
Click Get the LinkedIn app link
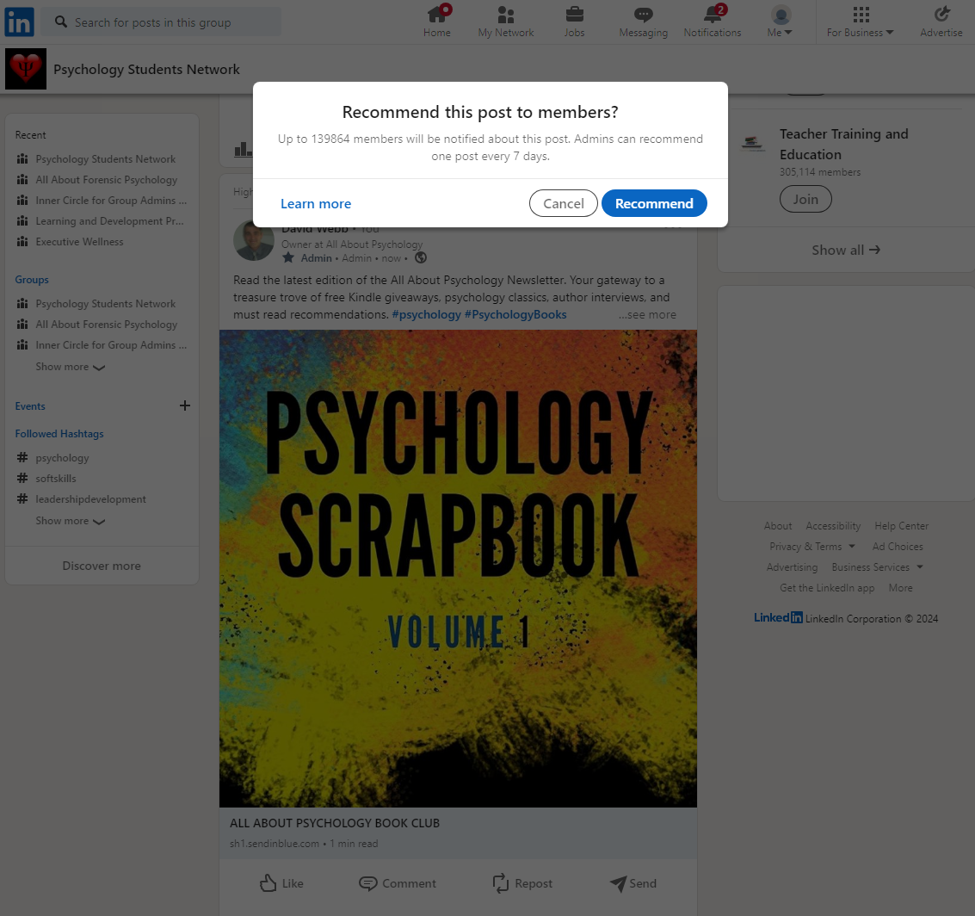point(826,587)
